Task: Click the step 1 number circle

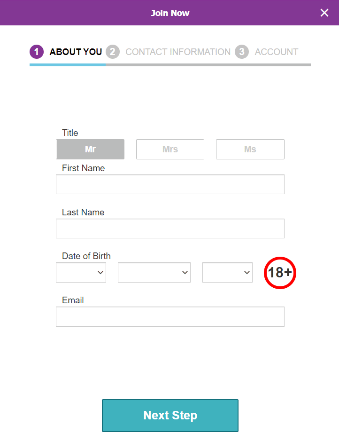Action: point(37,52)
